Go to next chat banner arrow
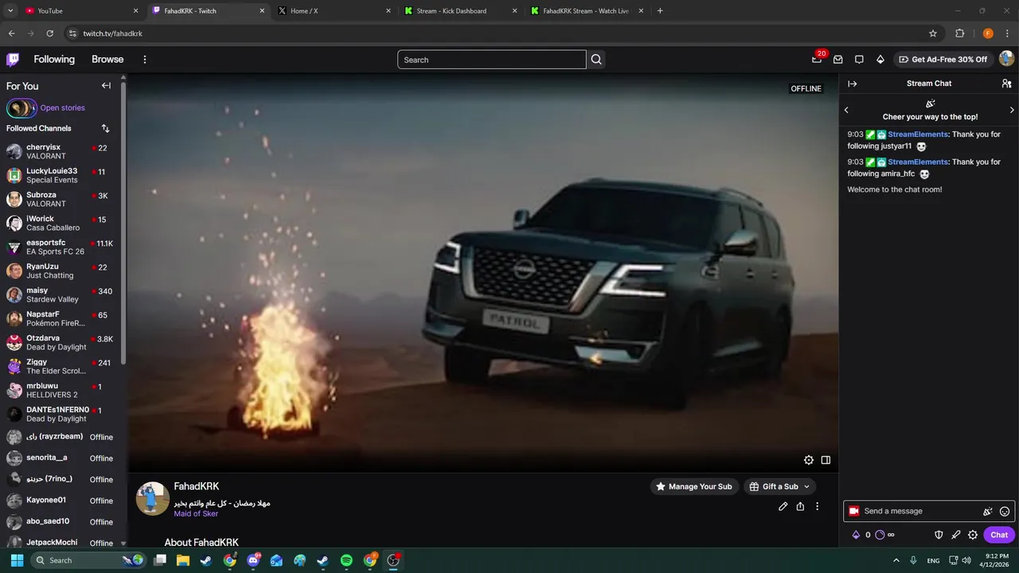 [x=1012, y=110]
